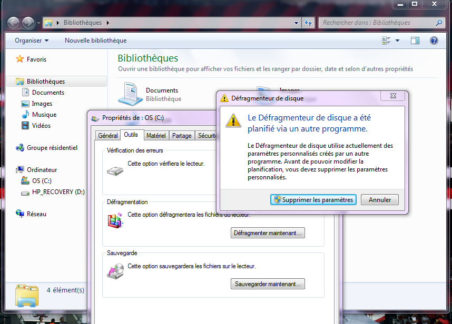Click Défragmenter maintenant button
This screenshot has height=324, width=452.
click(x=268, y=233)
